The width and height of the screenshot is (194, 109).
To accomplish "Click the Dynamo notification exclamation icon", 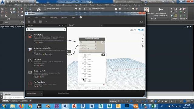I will [81, 18].
